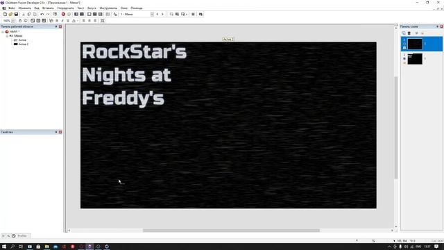The width and height of the screenshot is (444, 250).
Task: Add a new layer in the layers panel
Action: coord(404,33)
